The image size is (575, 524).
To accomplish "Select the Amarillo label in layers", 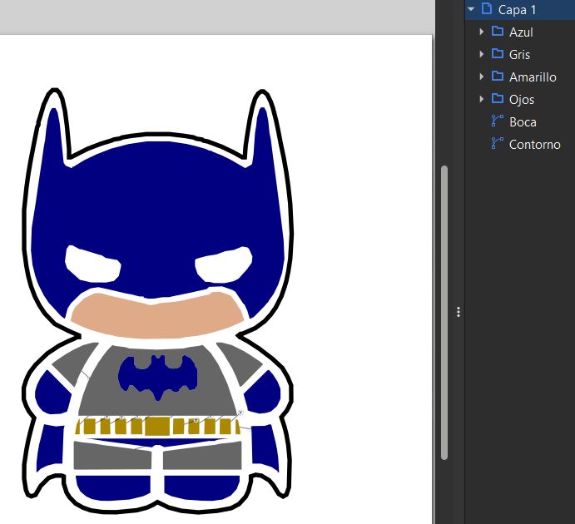I will 533,77.
